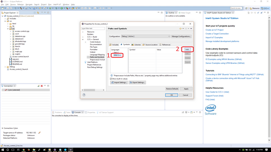
Task: Open Support Forum (Intel) link
Action: 214,96
